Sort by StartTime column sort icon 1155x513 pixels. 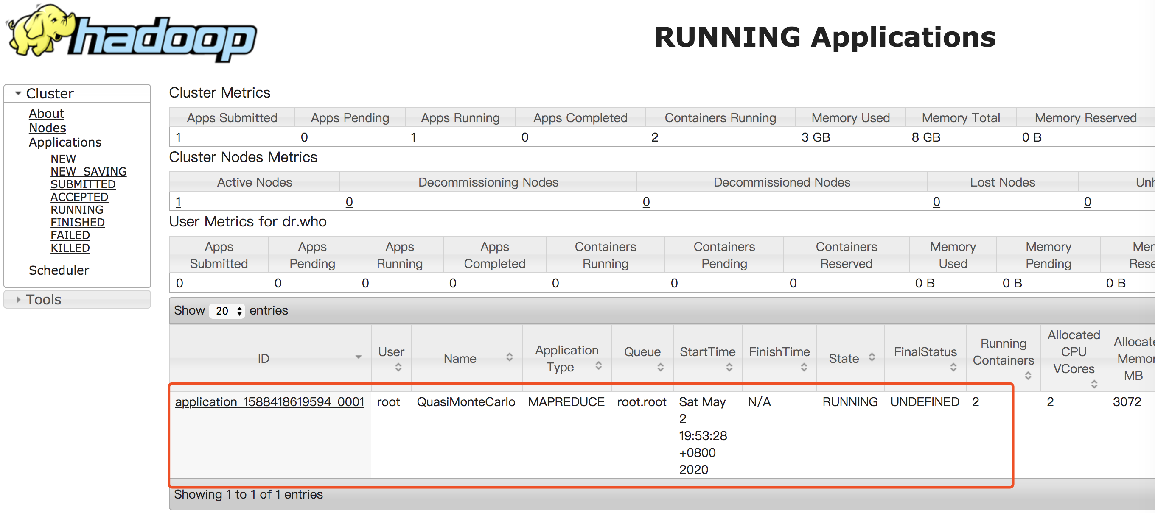[x=729, y=368]
